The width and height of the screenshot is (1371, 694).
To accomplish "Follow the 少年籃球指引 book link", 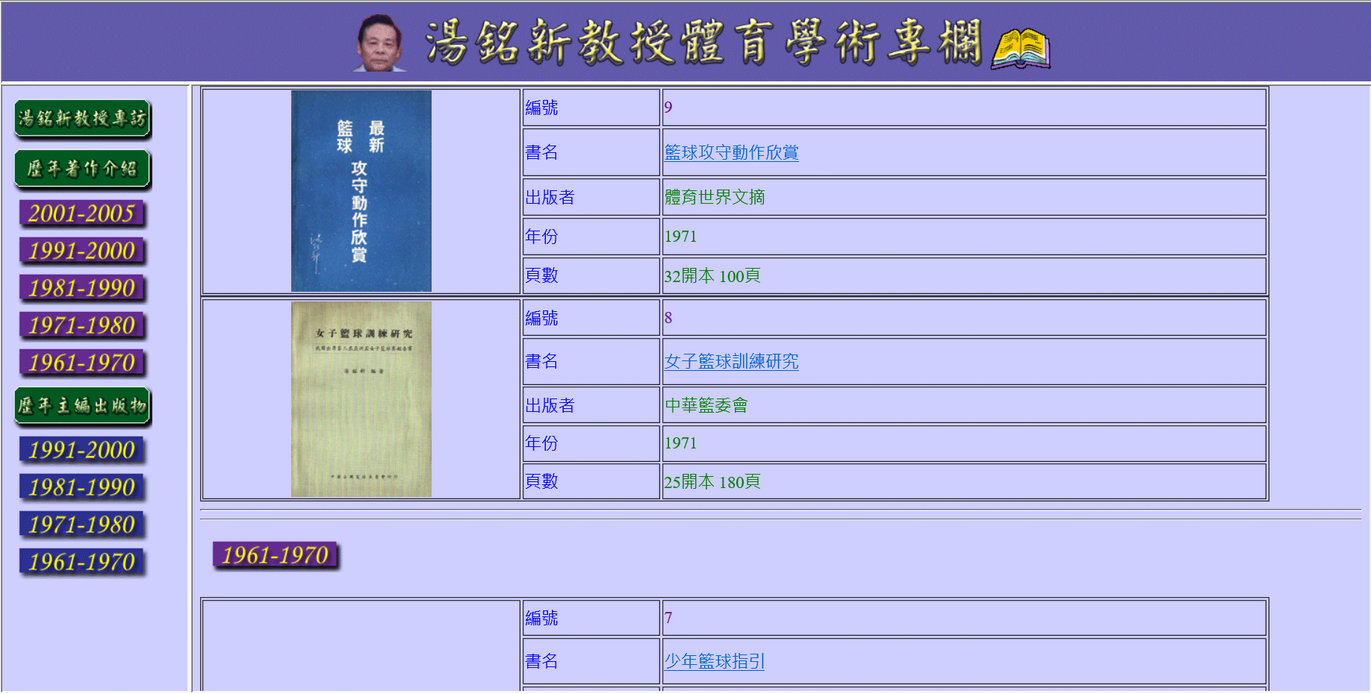I will [714, 662].
